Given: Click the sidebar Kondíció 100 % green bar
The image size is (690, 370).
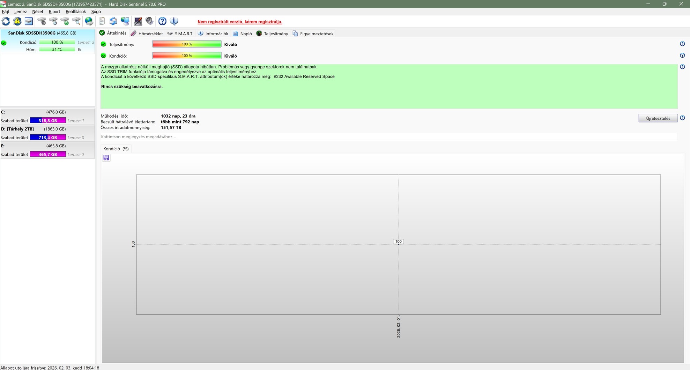Looking at the screenshot, I should tap(57, 42).
